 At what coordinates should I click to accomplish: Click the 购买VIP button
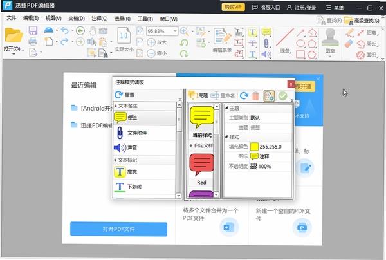pos(233,7)
